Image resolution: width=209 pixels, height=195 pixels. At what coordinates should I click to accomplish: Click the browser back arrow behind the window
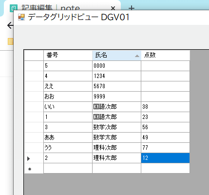pyautogui.click(x=10, y=25)
